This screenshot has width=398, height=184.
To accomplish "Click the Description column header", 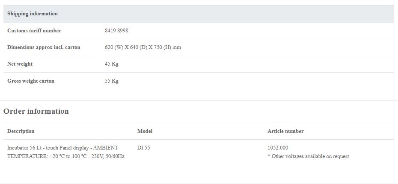I will tap(21, 131).
